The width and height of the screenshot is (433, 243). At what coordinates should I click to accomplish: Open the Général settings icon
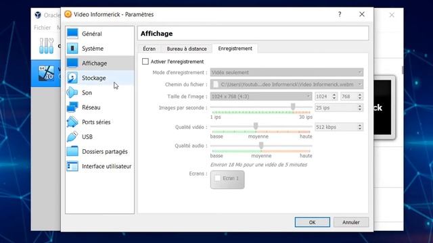pyautogui.click(x=72, y=34)
